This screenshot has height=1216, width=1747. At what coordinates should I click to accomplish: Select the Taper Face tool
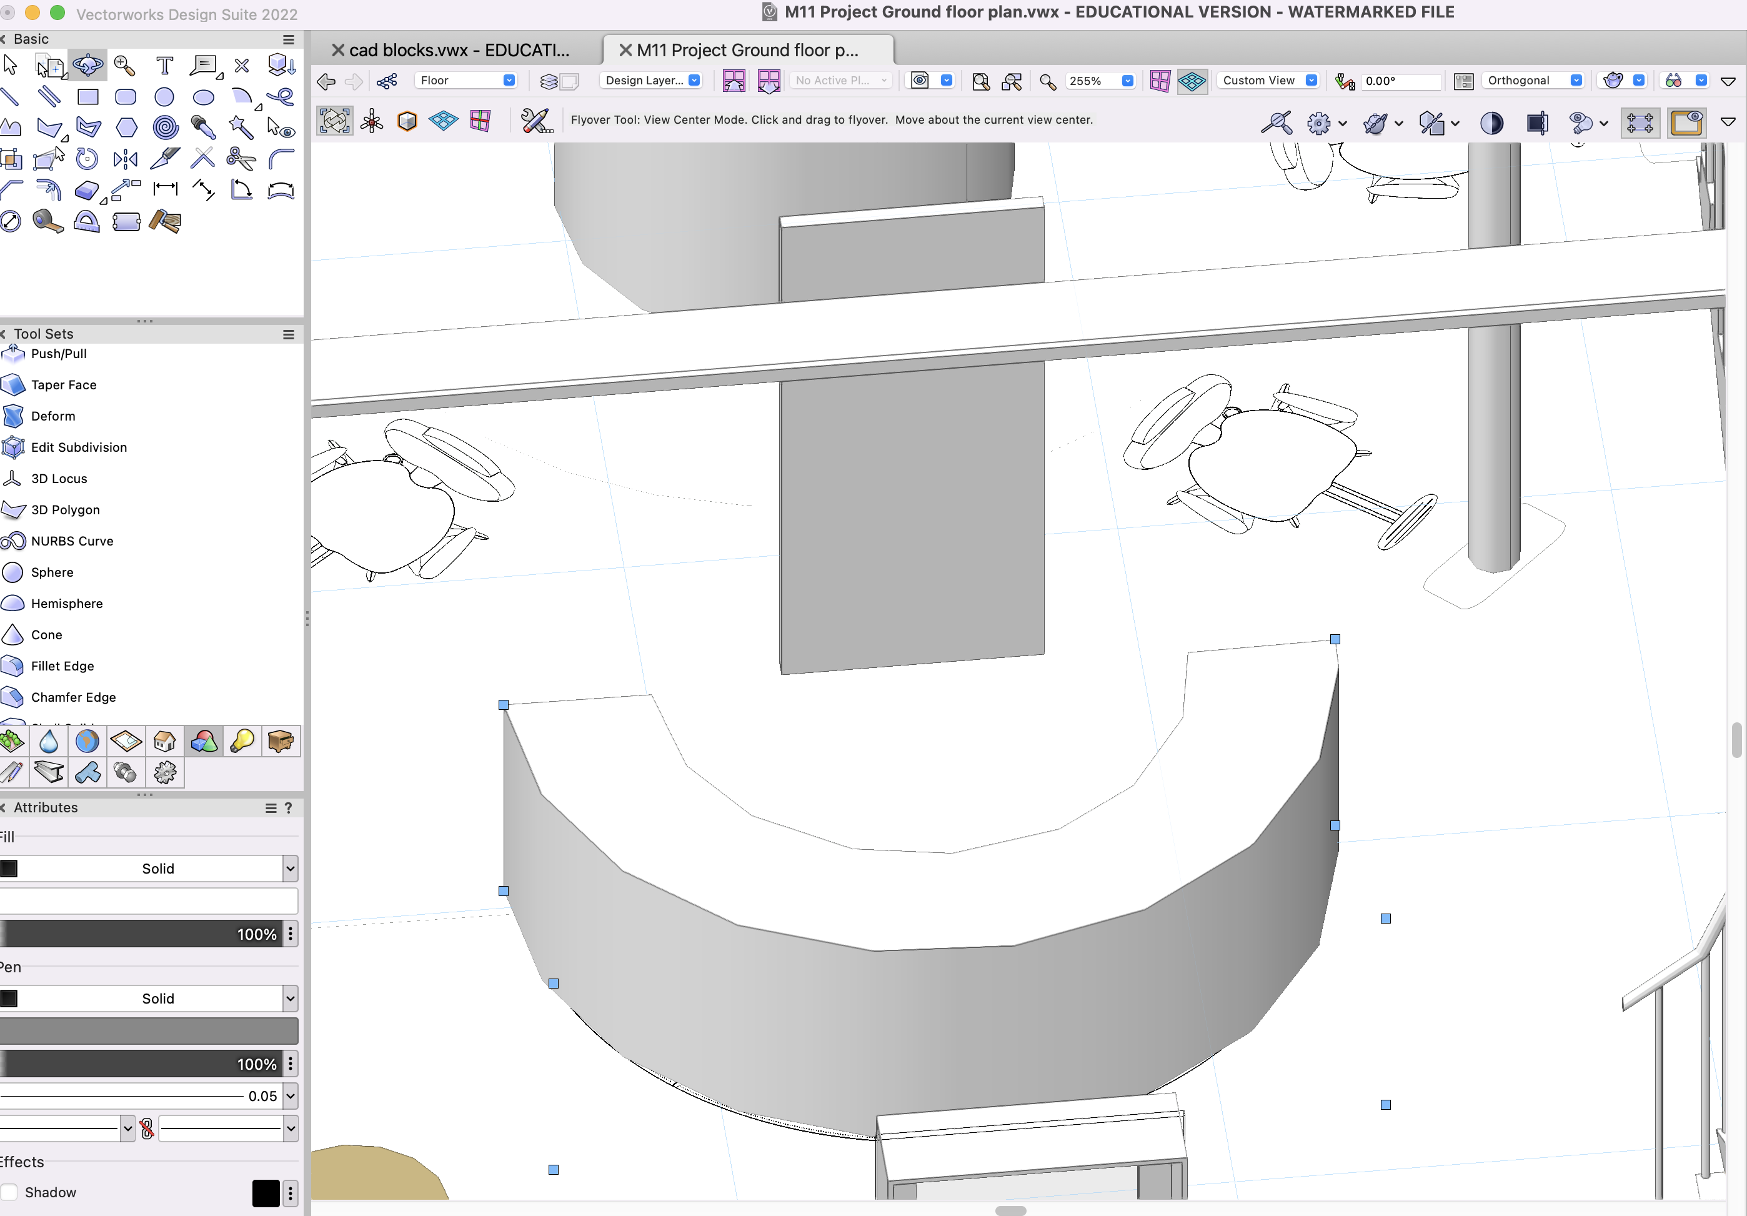coord(64,385)
